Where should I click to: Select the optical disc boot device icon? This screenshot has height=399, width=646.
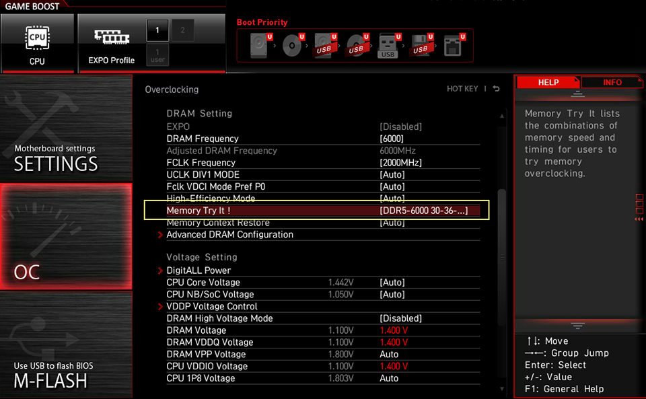(293, 46)
